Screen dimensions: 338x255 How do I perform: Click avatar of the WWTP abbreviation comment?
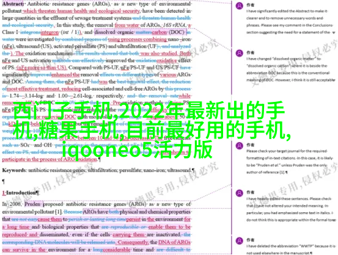pyautogui.click(x=239, y=240)
